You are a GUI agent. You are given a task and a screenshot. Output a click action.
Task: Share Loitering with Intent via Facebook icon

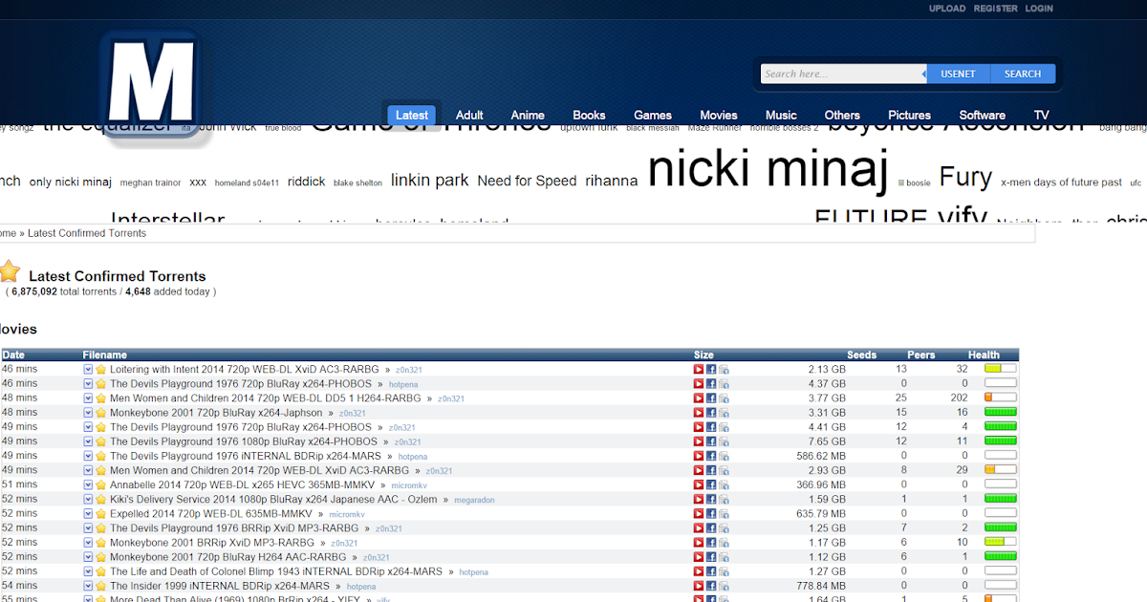(x=711, y=369)
